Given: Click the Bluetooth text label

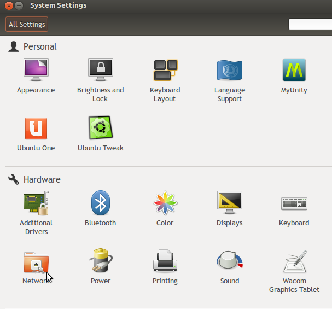Looking at the screenshot, I should pyautogui.click(x=100, y=223).
